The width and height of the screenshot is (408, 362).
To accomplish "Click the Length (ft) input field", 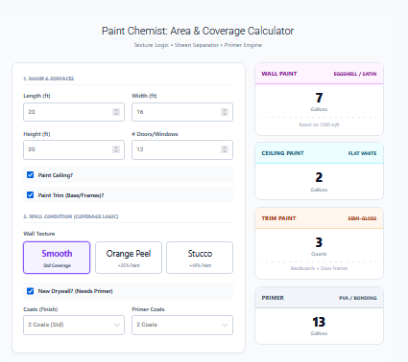I will 74,112.
